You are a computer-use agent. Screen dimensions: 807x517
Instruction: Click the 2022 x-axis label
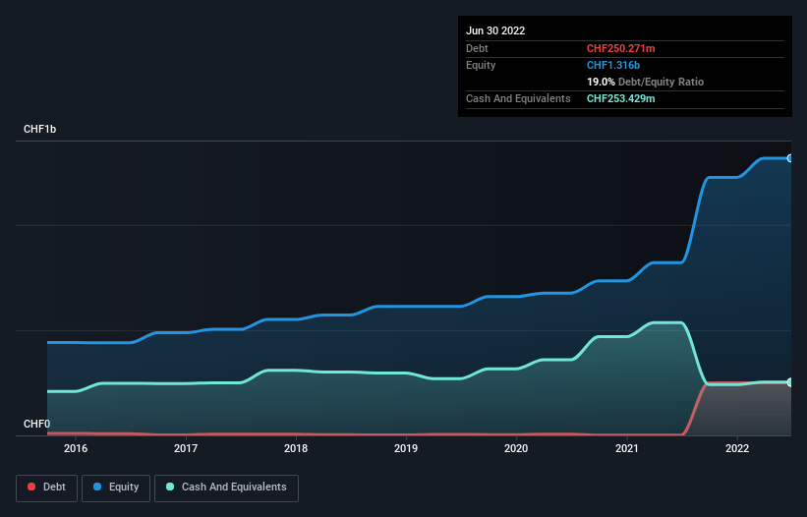pos(737,448)
